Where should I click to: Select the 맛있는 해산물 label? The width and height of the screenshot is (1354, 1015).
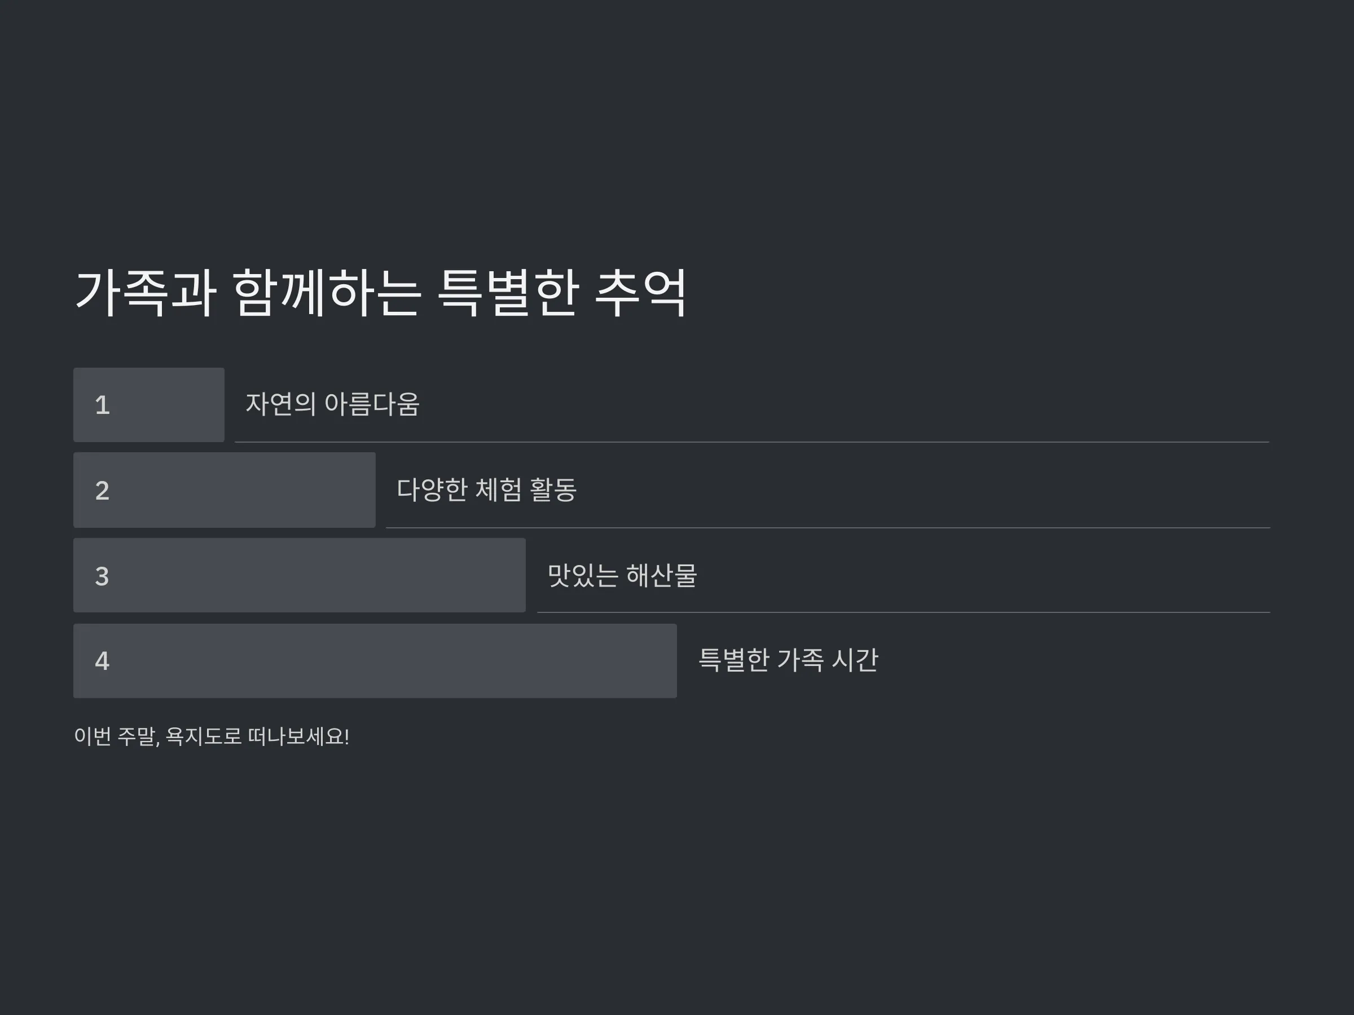622,575
